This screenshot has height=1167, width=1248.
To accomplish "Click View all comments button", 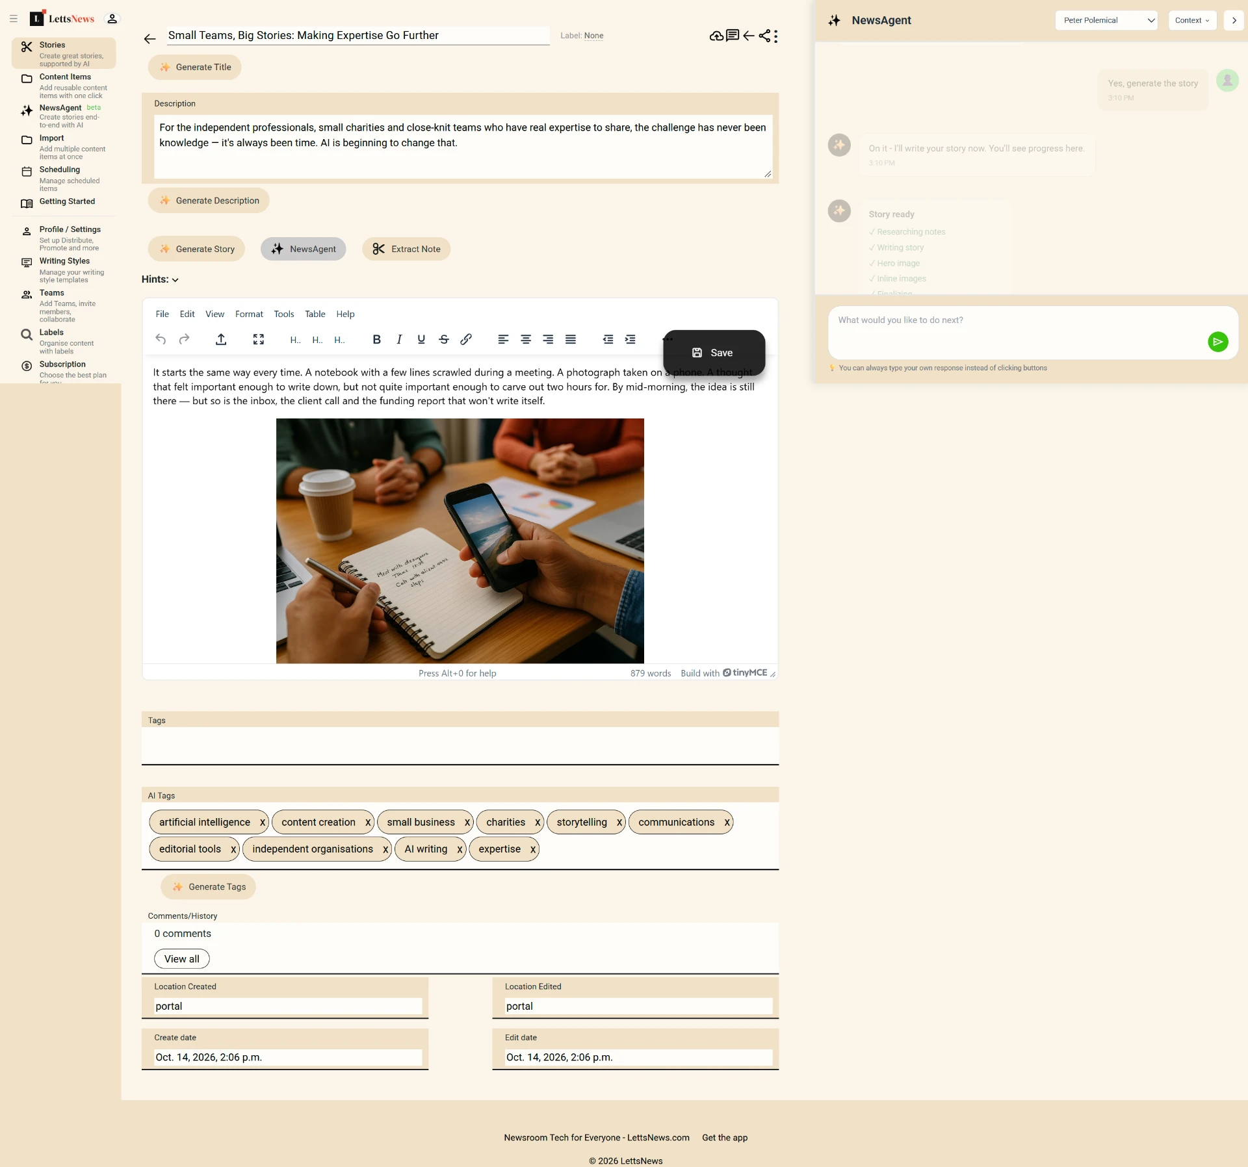I will [182, 959].
